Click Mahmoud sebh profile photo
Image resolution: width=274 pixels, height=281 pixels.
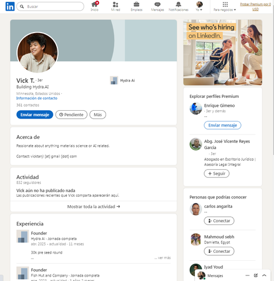(x=196, y=239)
